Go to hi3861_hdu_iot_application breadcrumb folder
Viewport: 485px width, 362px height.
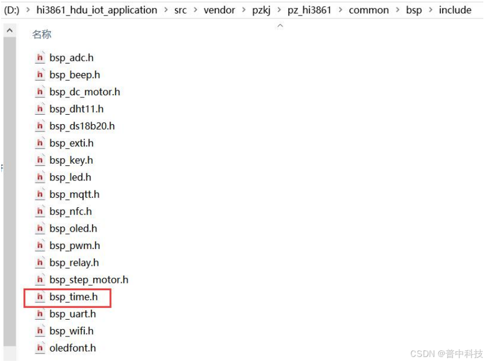[x=97, y=10]
